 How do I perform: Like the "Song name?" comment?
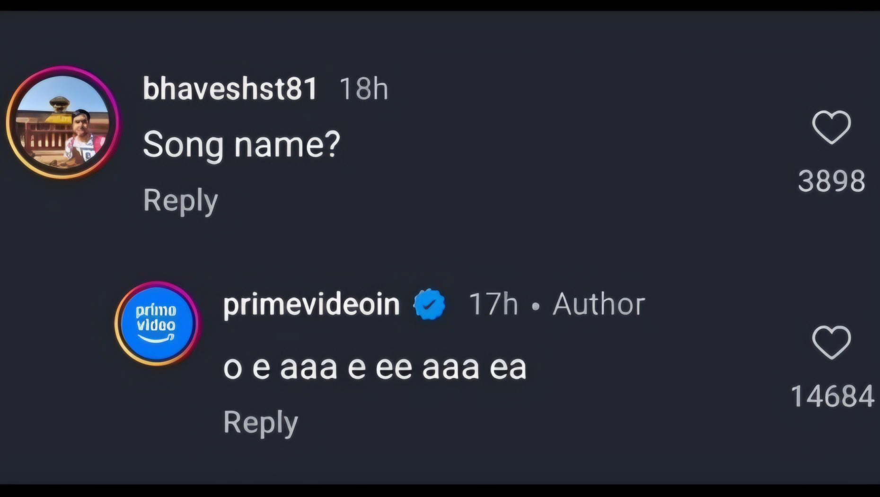(831, 127)
